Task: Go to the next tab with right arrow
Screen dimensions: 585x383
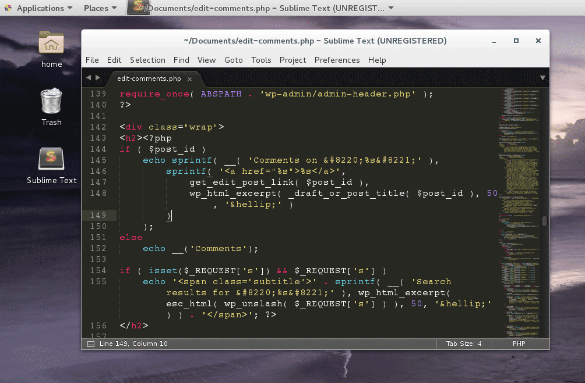Action: pos(98,77)
